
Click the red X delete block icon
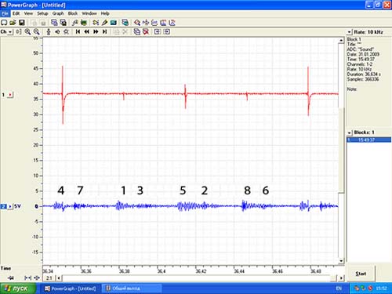pyautogui.click(x=146, y=31)
